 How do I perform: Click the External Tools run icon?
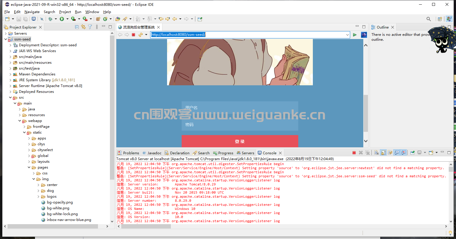(x=85, y=19)
